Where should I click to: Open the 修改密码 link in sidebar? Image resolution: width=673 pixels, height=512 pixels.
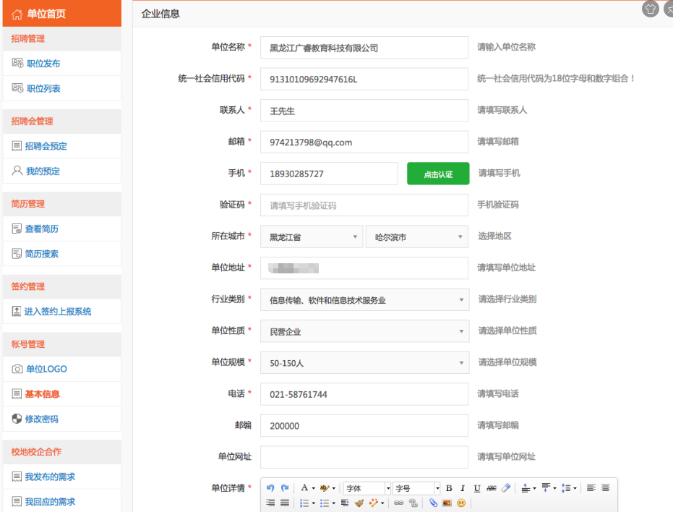pos(42,419)
